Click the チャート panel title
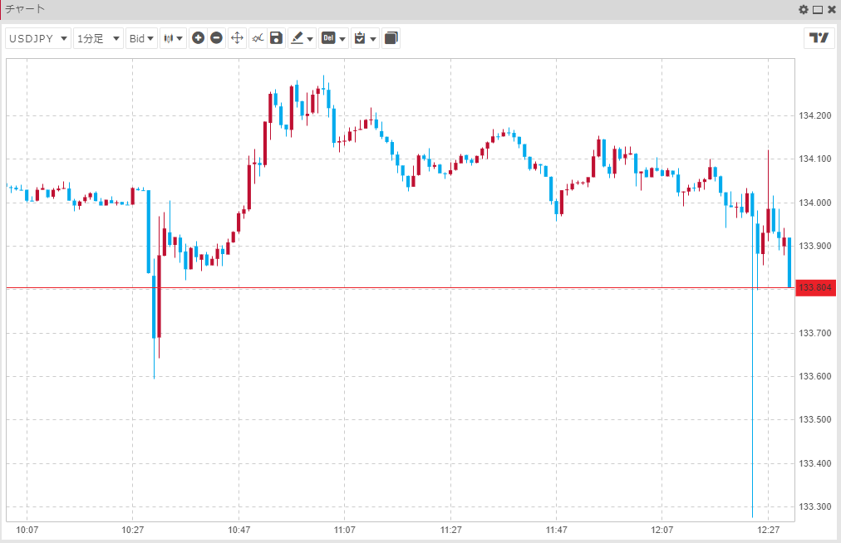This screenshot has height=543, width=841. (25, 9)
